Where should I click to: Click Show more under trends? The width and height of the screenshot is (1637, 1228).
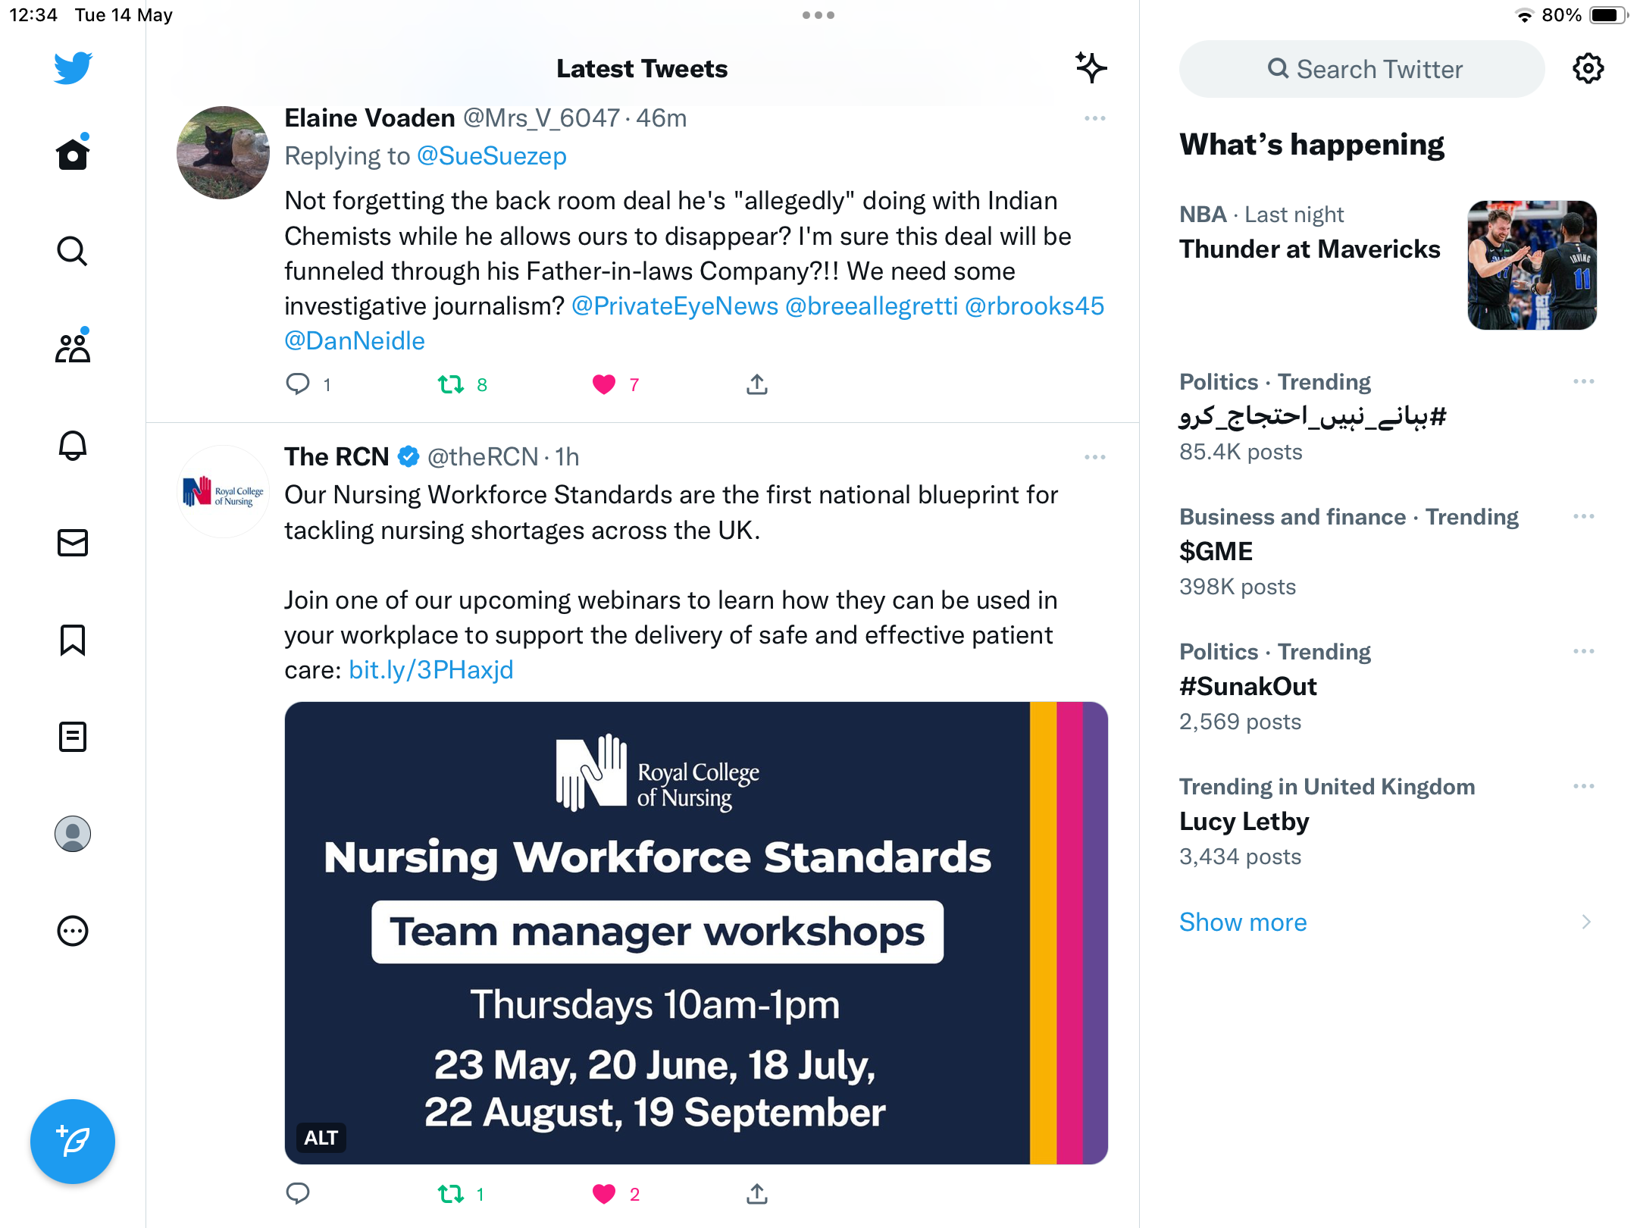pyautogui.click(x=1243, y=922)
